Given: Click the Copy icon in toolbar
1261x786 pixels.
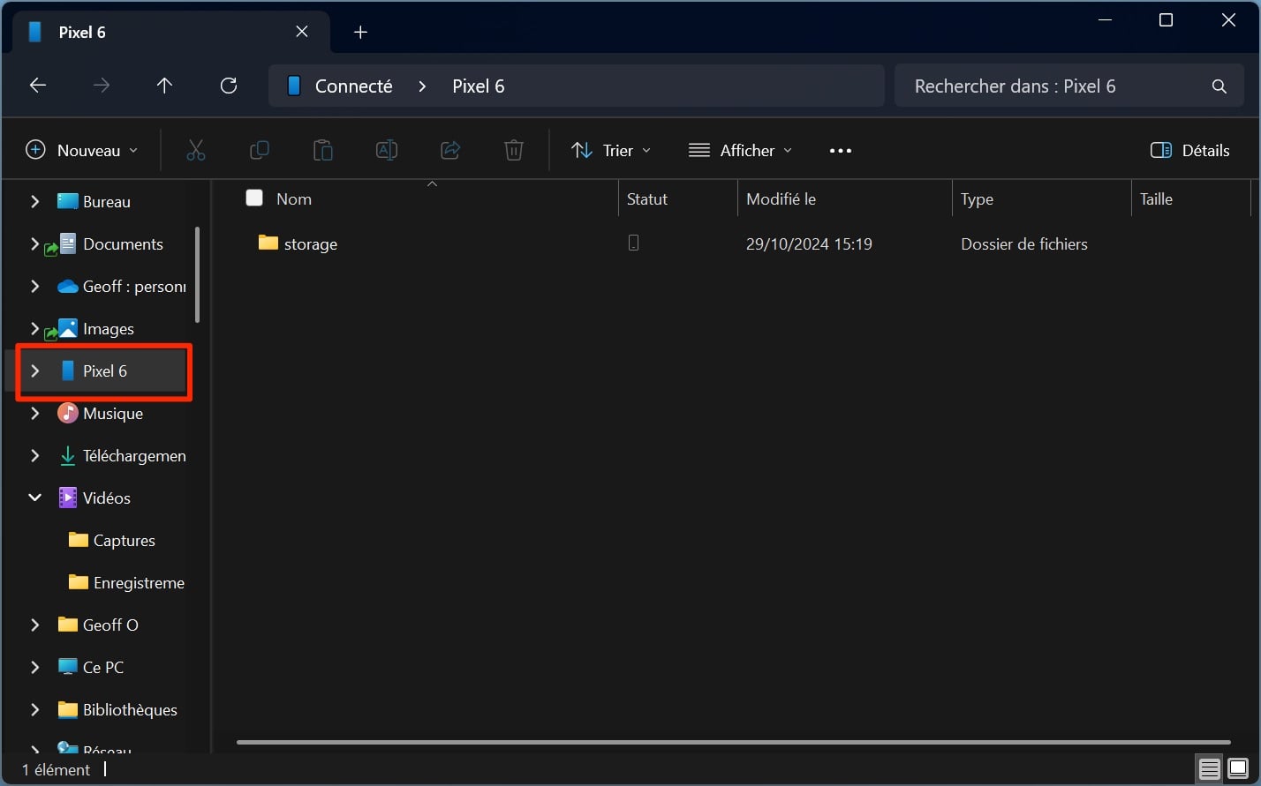Looking at the screenshot, I should point(260,151).
